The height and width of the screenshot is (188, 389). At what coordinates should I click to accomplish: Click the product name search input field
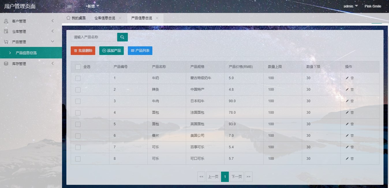(93, 37)
